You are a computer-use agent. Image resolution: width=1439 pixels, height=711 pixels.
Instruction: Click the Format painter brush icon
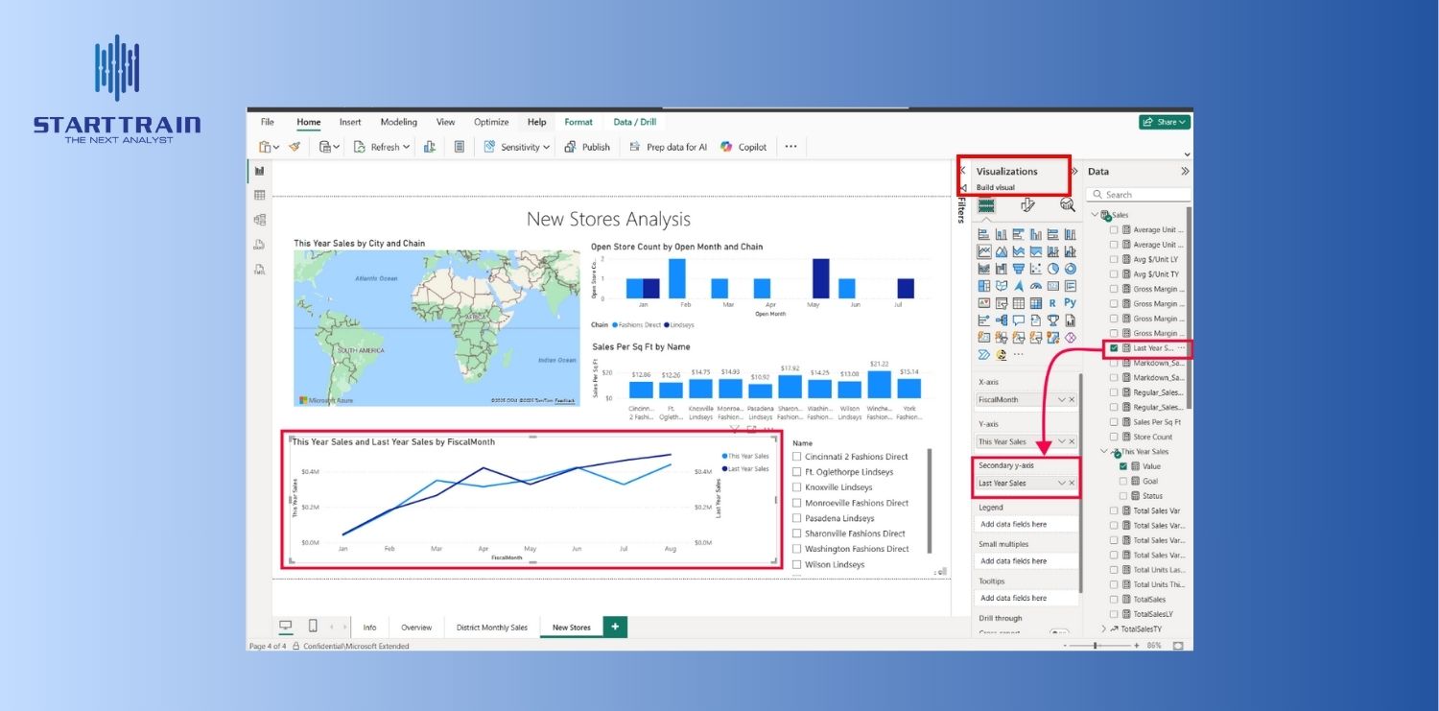(295, 147)
